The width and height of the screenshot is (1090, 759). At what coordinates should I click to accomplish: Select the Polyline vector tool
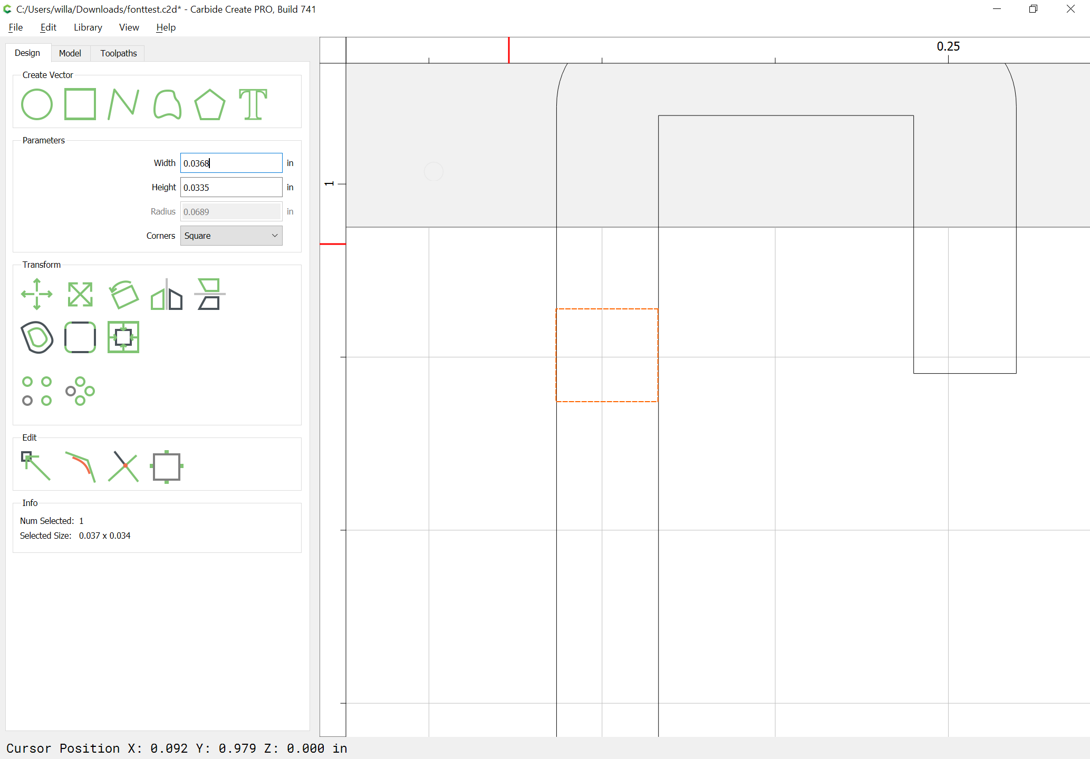123,104
